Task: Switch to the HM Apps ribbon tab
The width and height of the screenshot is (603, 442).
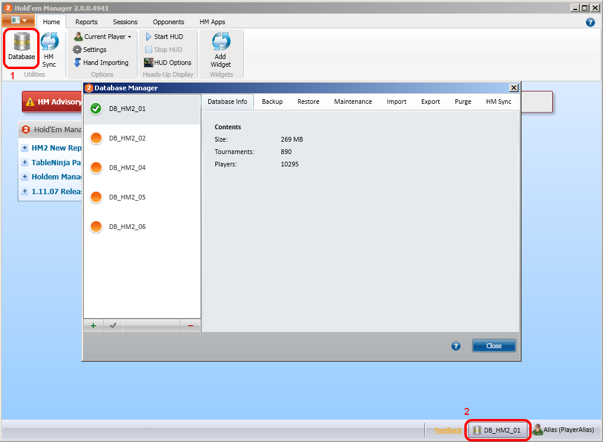Action: [212, 22]
